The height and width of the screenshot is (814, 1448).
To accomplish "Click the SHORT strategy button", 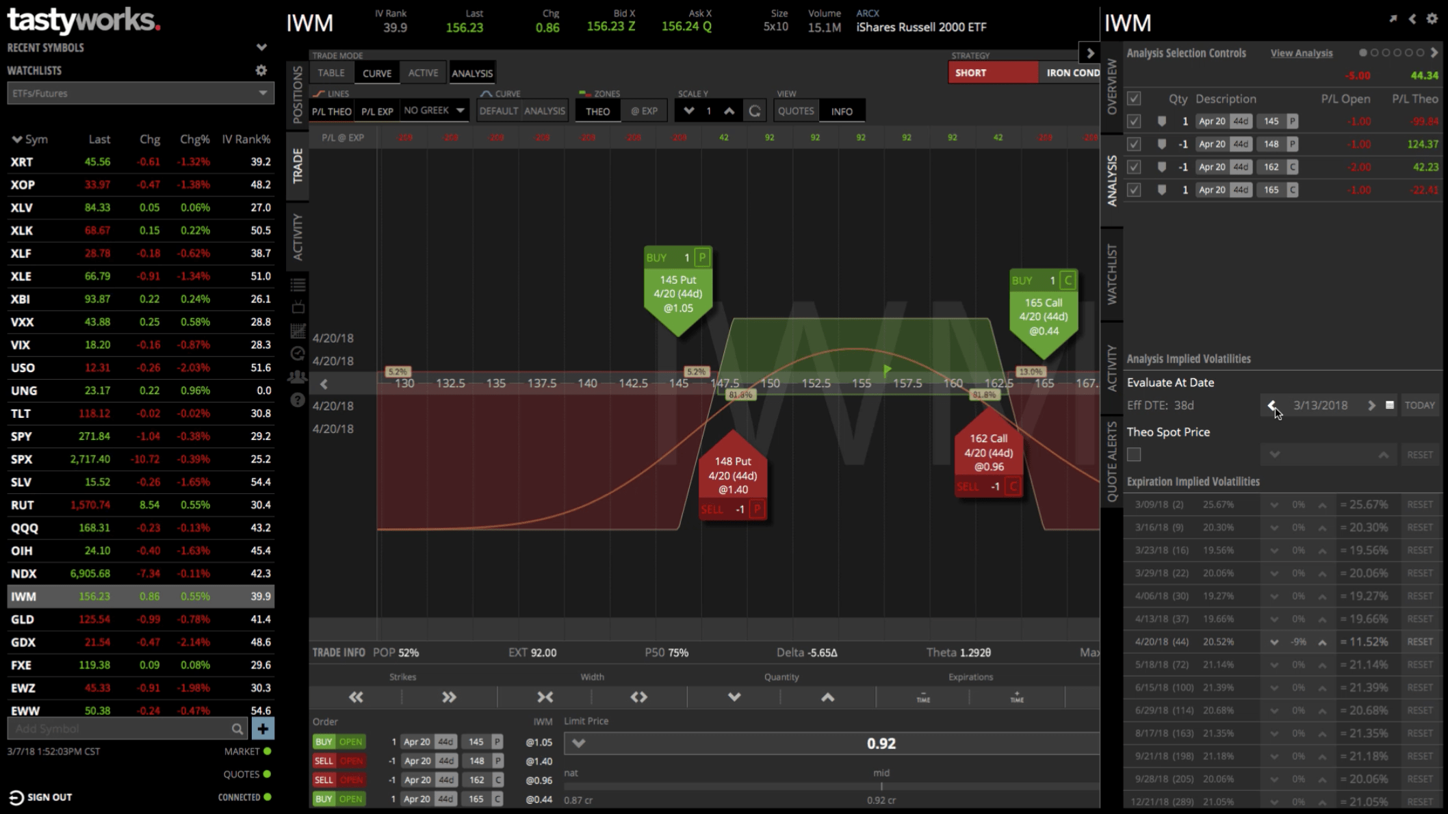I will click(x=993, y=73).
